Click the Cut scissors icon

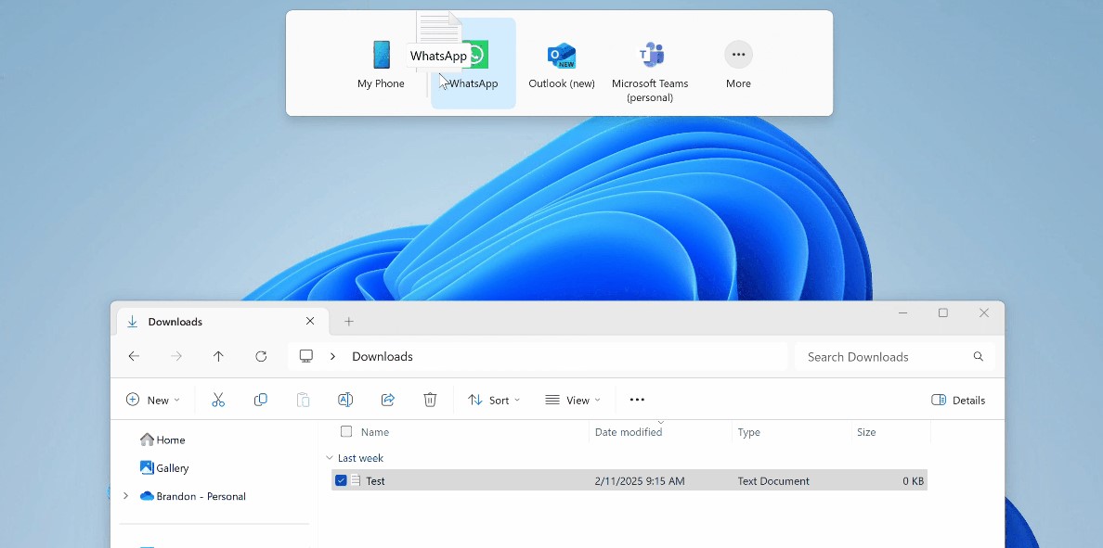pyautogui.click(x=218, y=400)
